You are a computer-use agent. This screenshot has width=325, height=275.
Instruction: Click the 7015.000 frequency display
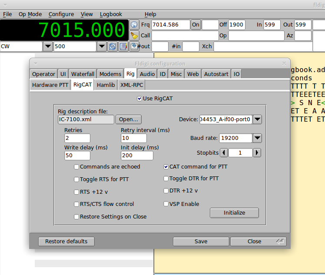tap(64, 30)
